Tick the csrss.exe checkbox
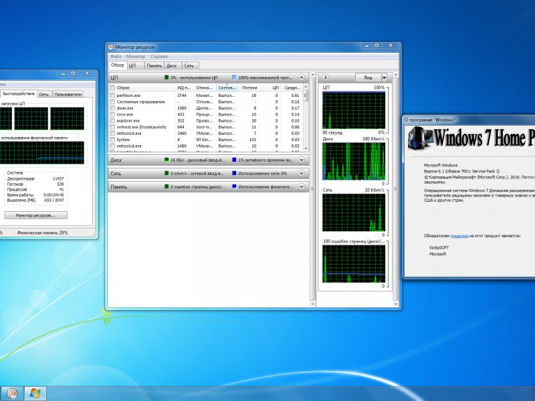The image size is (535, 401). click(x=112, y=114)
